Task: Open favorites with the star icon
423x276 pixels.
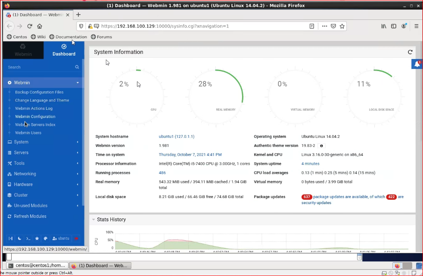Action: tap(37, 238)
